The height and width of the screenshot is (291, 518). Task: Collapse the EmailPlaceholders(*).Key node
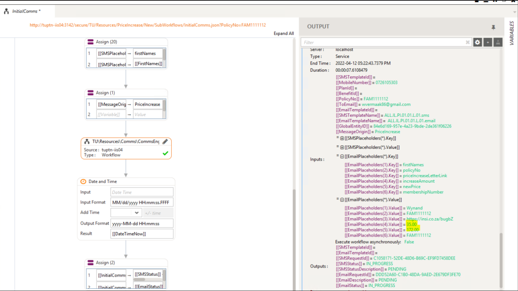click(x=342, y=156)
